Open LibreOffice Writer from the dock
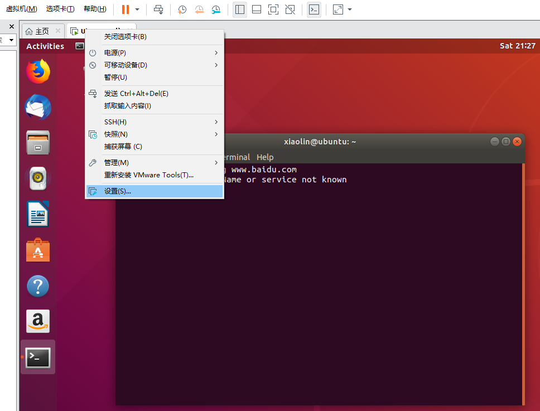This screenshot has height=411, width=540. point(38,214)
